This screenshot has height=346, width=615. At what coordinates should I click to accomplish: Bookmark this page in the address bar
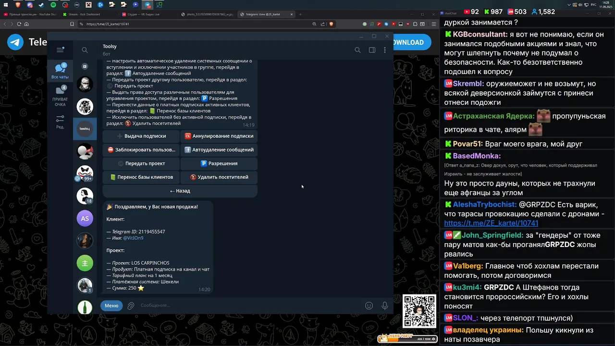pyautogui.click(x=72, y=24)
